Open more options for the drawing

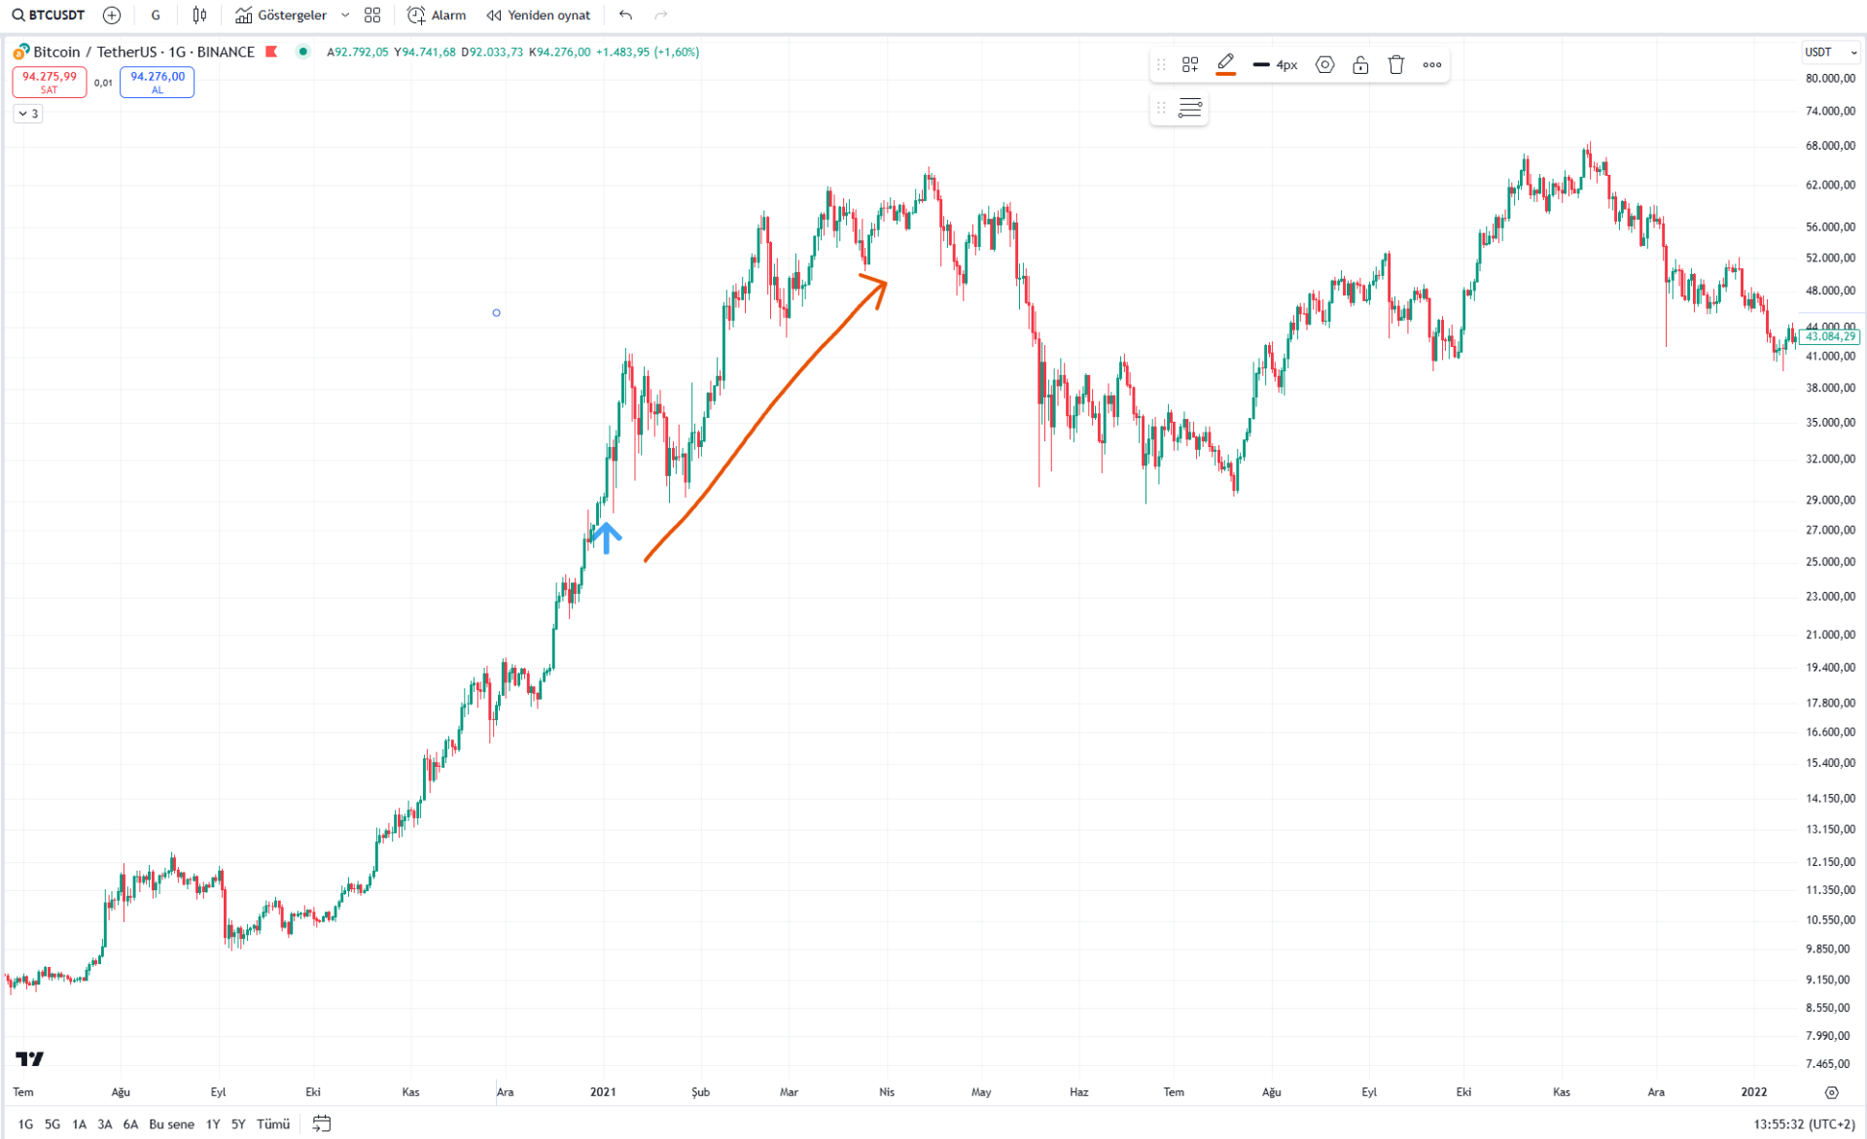pos(1432,65)
